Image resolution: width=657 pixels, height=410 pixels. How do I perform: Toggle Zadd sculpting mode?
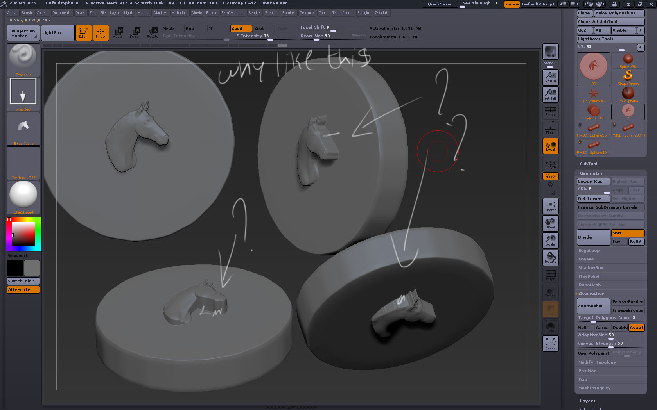pos(241,28)
